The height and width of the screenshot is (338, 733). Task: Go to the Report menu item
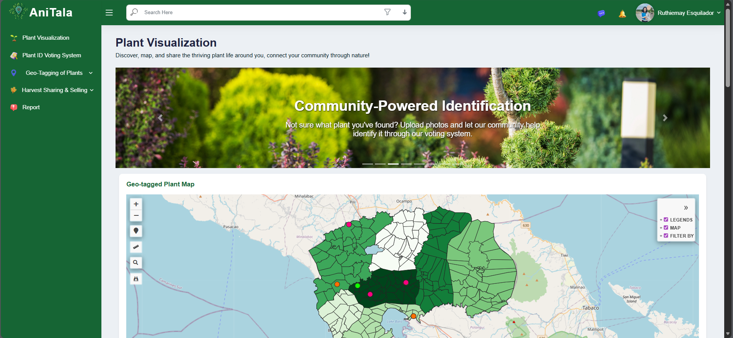31,107
